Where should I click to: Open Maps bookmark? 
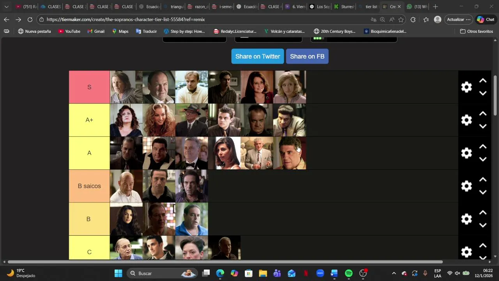pos(120,31)
